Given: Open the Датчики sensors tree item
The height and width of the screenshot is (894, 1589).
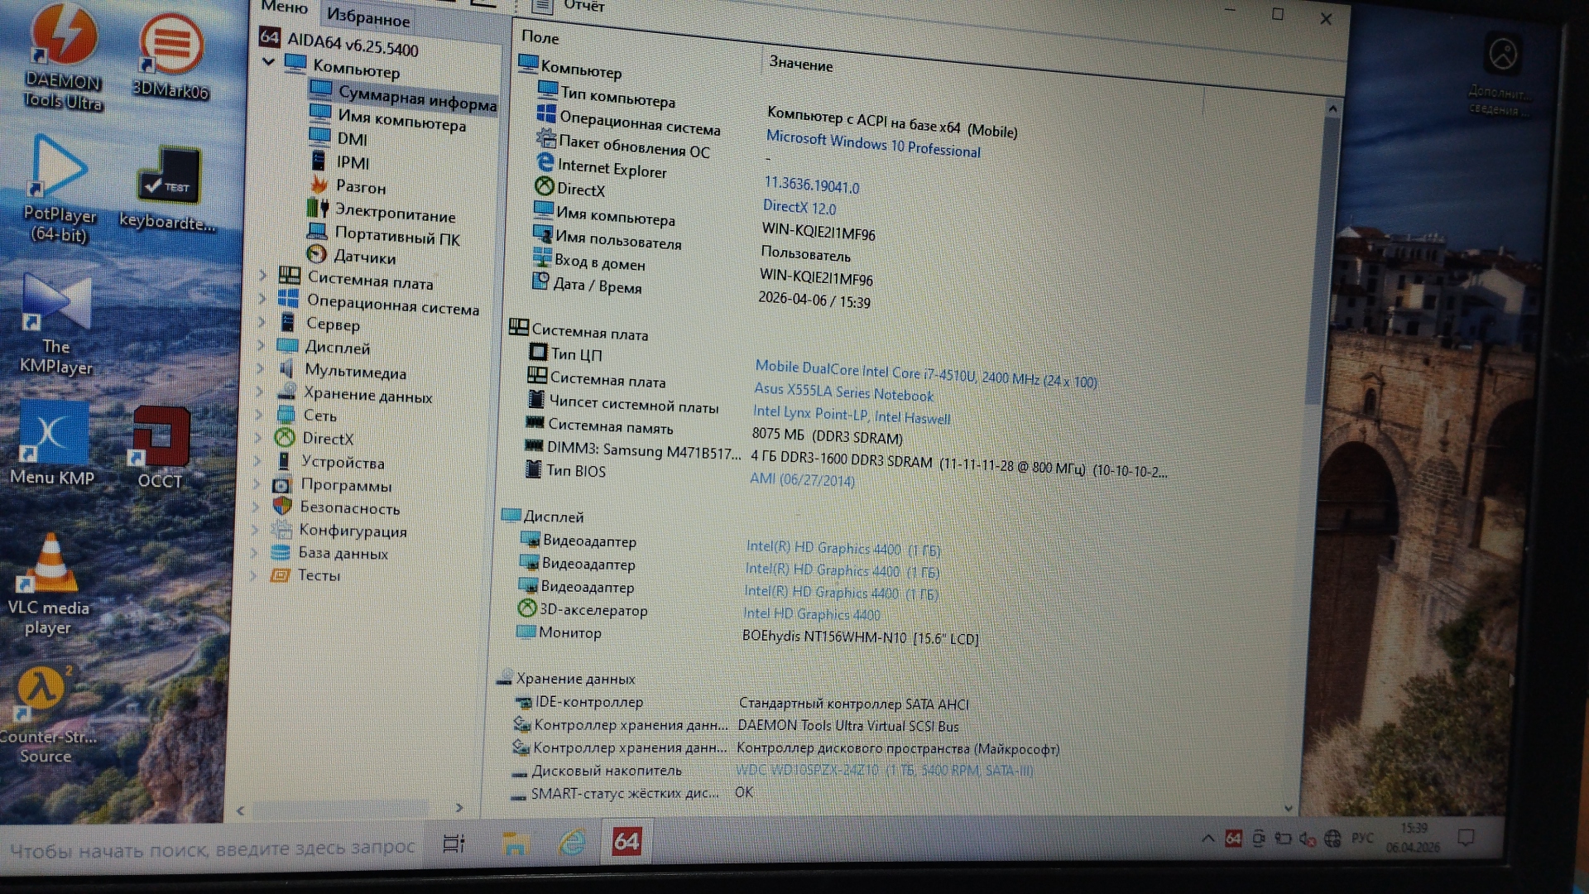Looking at the screenshot, I should 363,257.
